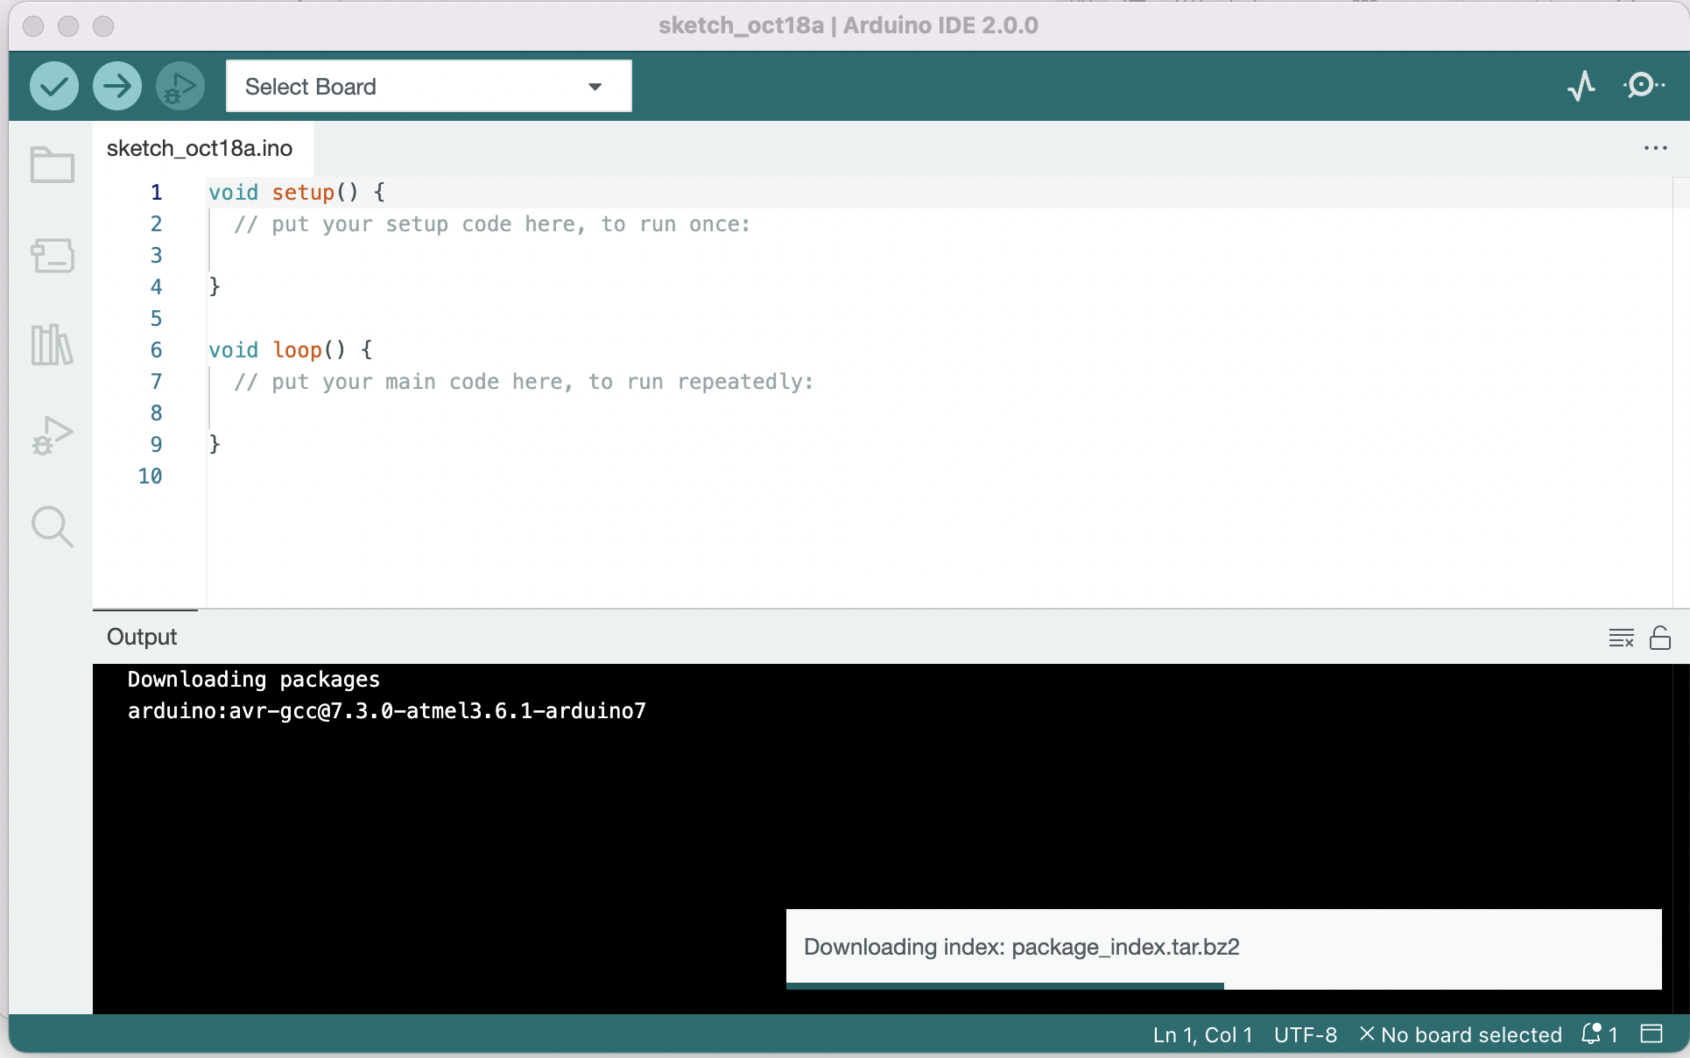Click the UTF-8 encoding status entry
Image resolution: width=1690 pixels, height=1058 pixels.
tap(1306, 1034)
